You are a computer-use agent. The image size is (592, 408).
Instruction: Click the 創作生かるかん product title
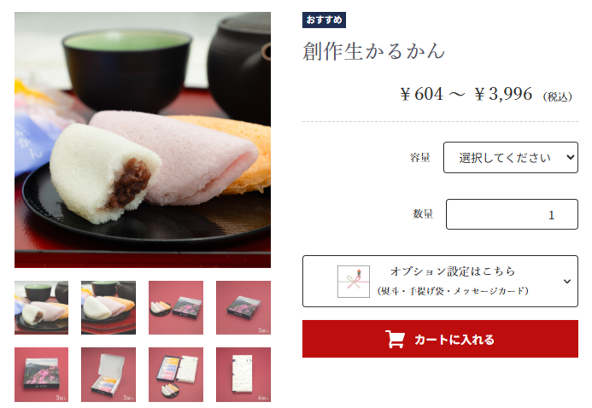pos(374,51)
